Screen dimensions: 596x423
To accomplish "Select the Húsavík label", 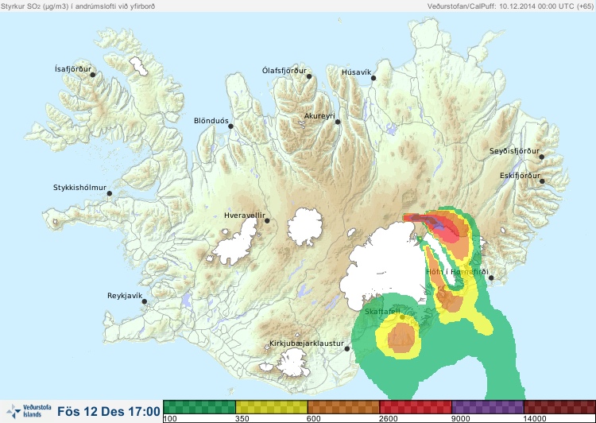I will click(357, 72).
